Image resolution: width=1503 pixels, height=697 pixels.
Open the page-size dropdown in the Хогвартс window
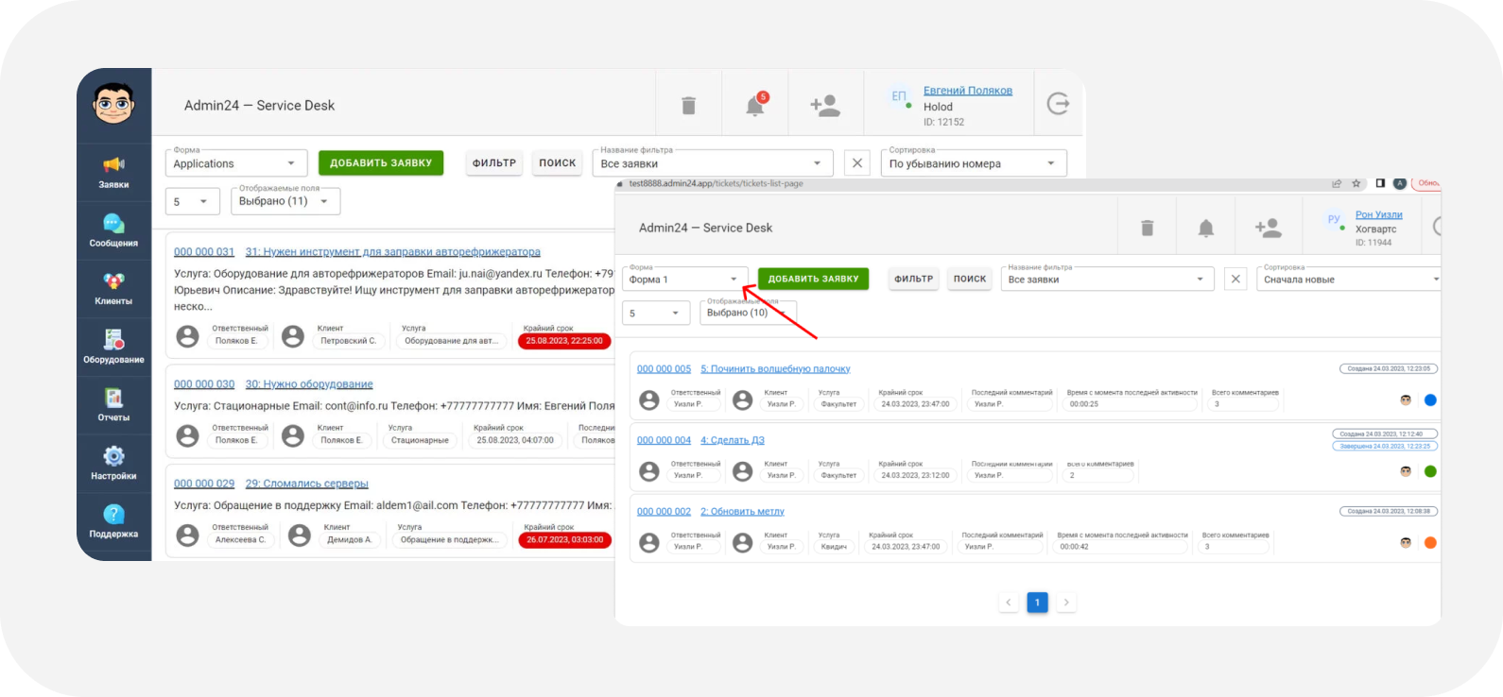tap(657, 313)
